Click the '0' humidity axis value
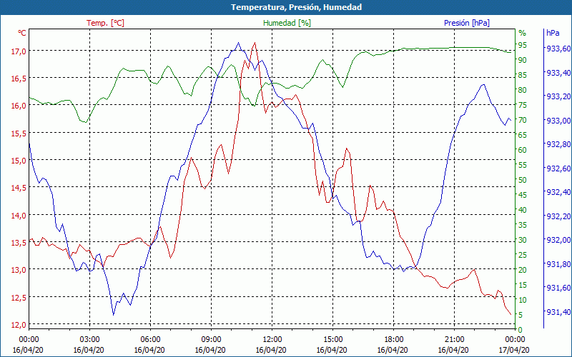The width and height of the screenshot is (572, 357). tap(521, 330)
